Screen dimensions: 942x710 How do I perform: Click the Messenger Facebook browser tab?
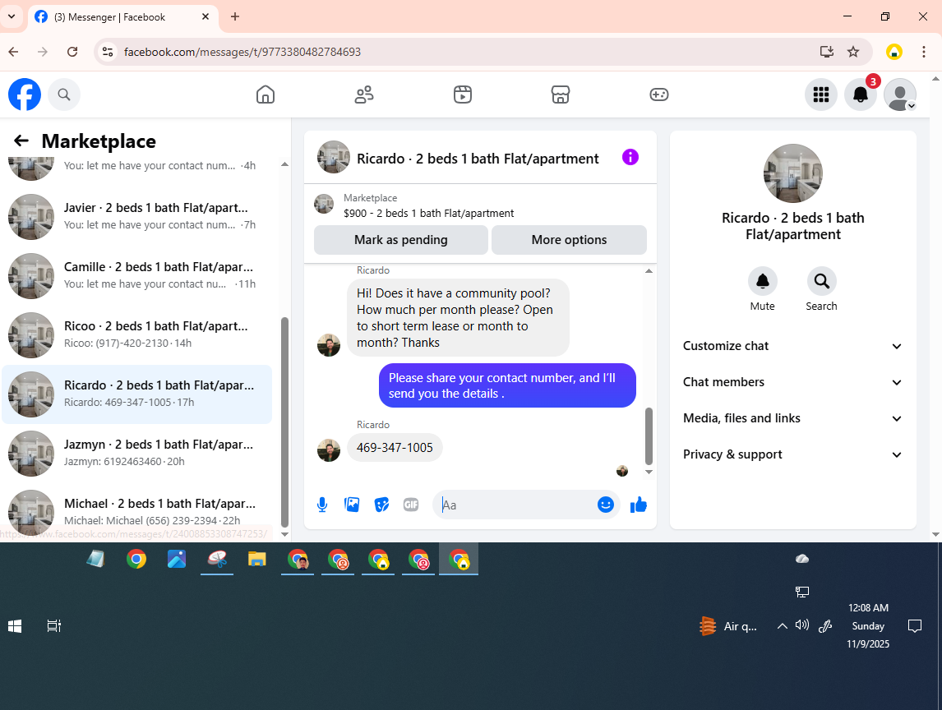(123, 16)
